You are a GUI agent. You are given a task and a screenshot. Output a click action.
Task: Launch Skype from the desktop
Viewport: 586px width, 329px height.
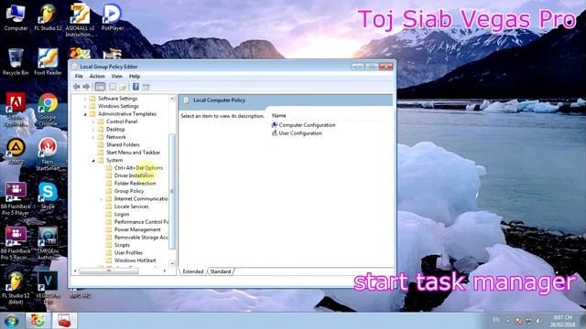coord(48,196)
